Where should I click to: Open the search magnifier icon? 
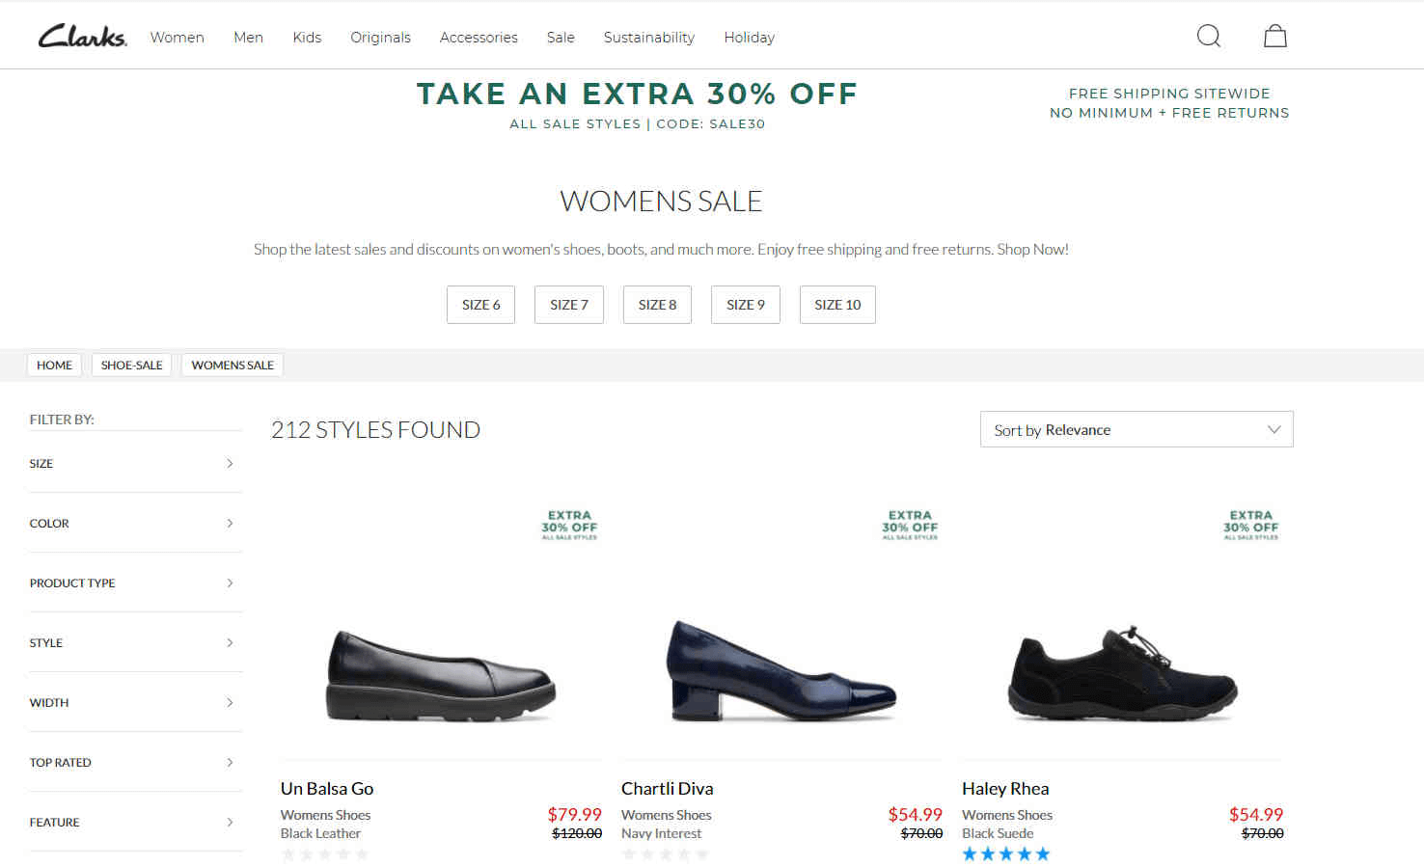click(x=1208, y=37)
